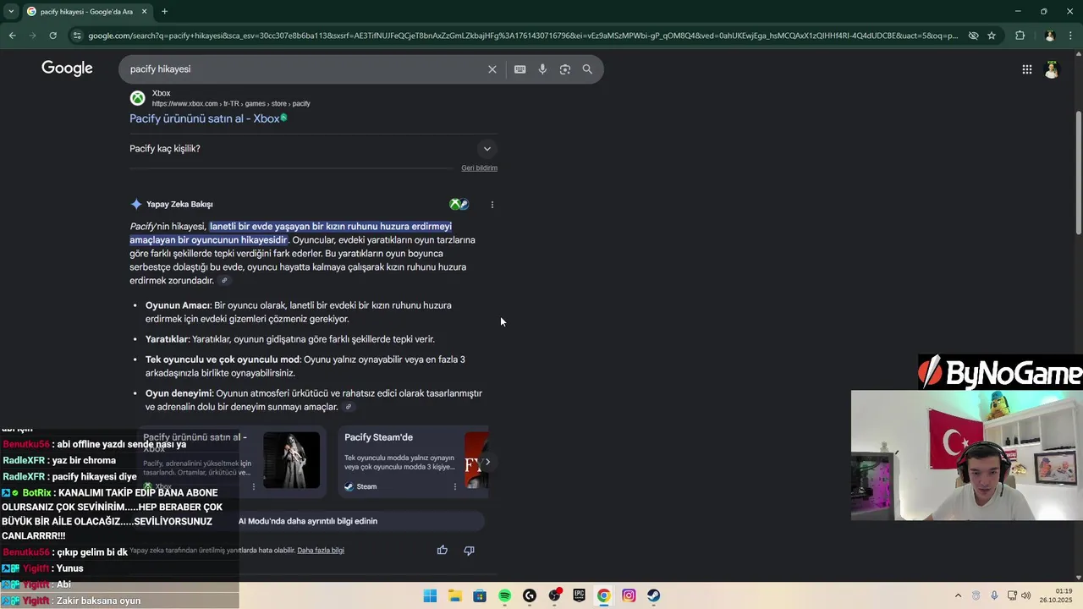Click the Chrome address bar URL
The image size is (1083, 609).
pos(522,36)
